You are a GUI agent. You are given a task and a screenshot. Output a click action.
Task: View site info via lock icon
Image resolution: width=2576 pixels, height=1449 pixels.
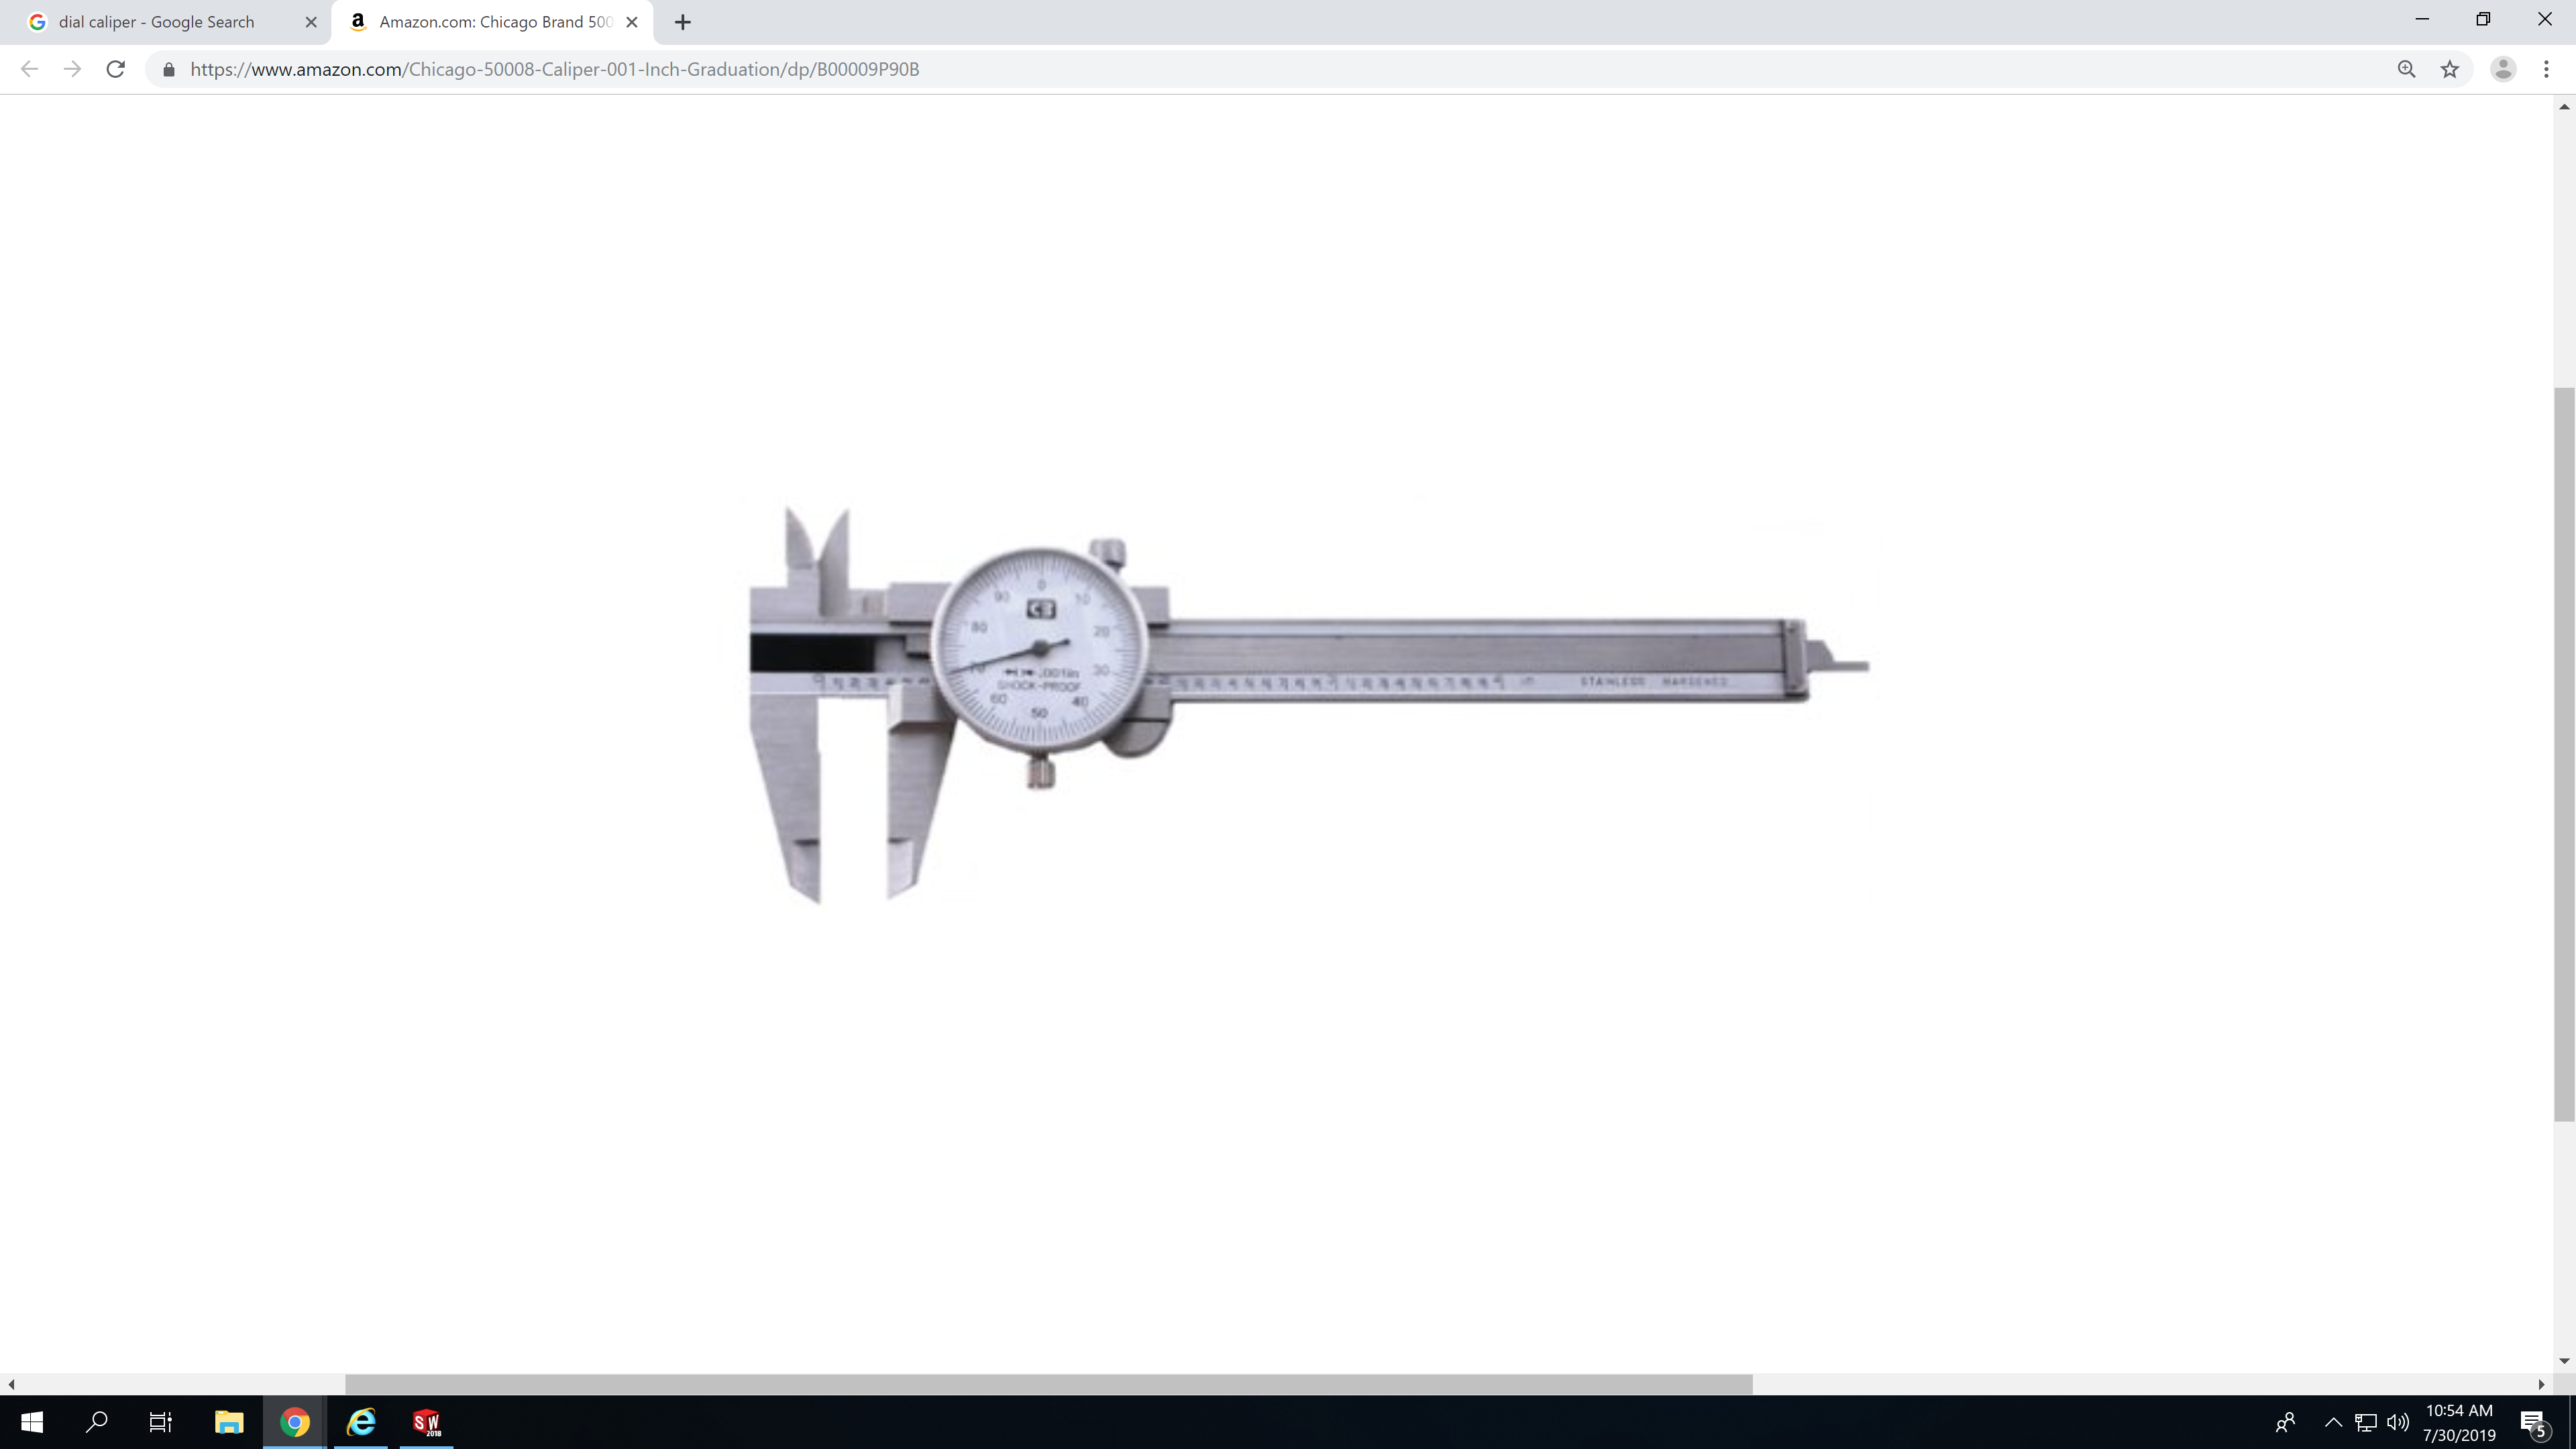pos(169,69)
